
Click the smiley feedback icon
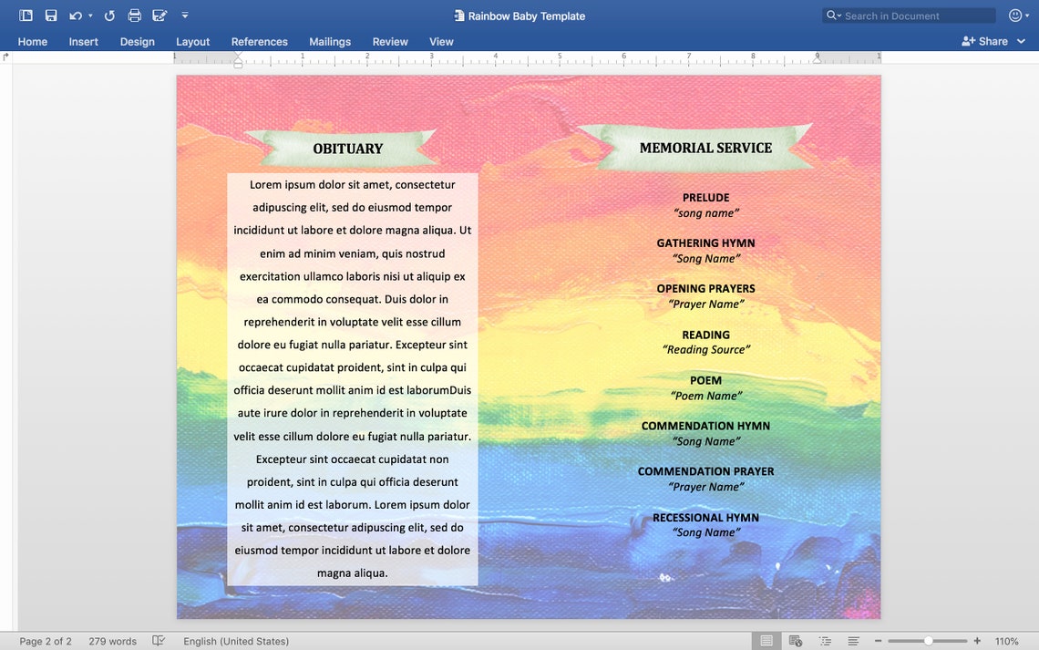coord(1015,15)
